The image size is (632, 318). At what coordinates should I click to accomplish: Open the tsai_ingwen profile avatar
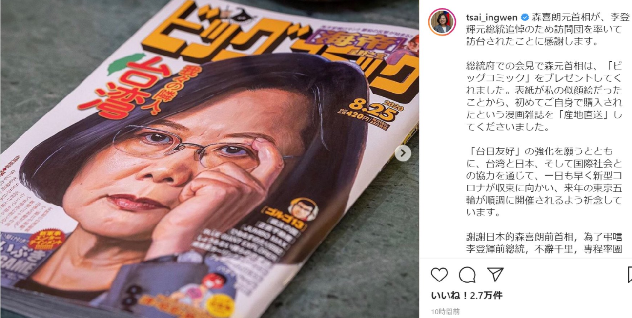tap(443, 21)
